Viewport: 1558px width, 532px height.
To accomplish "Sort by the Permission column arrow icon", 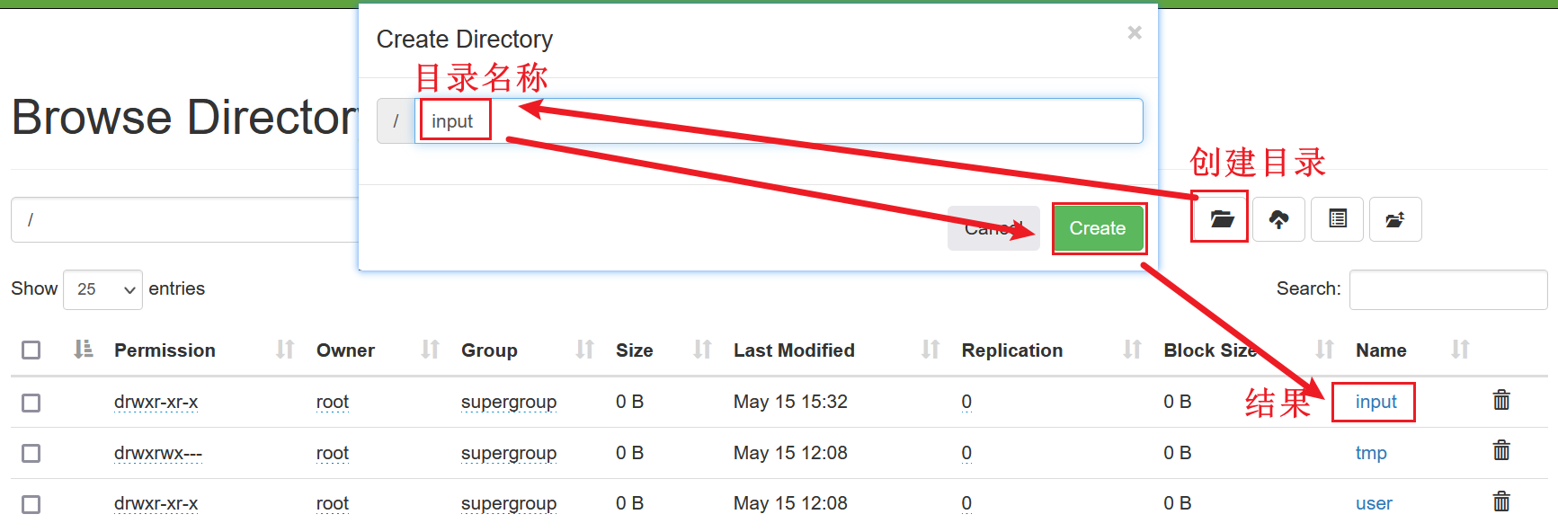I will 285,350.
